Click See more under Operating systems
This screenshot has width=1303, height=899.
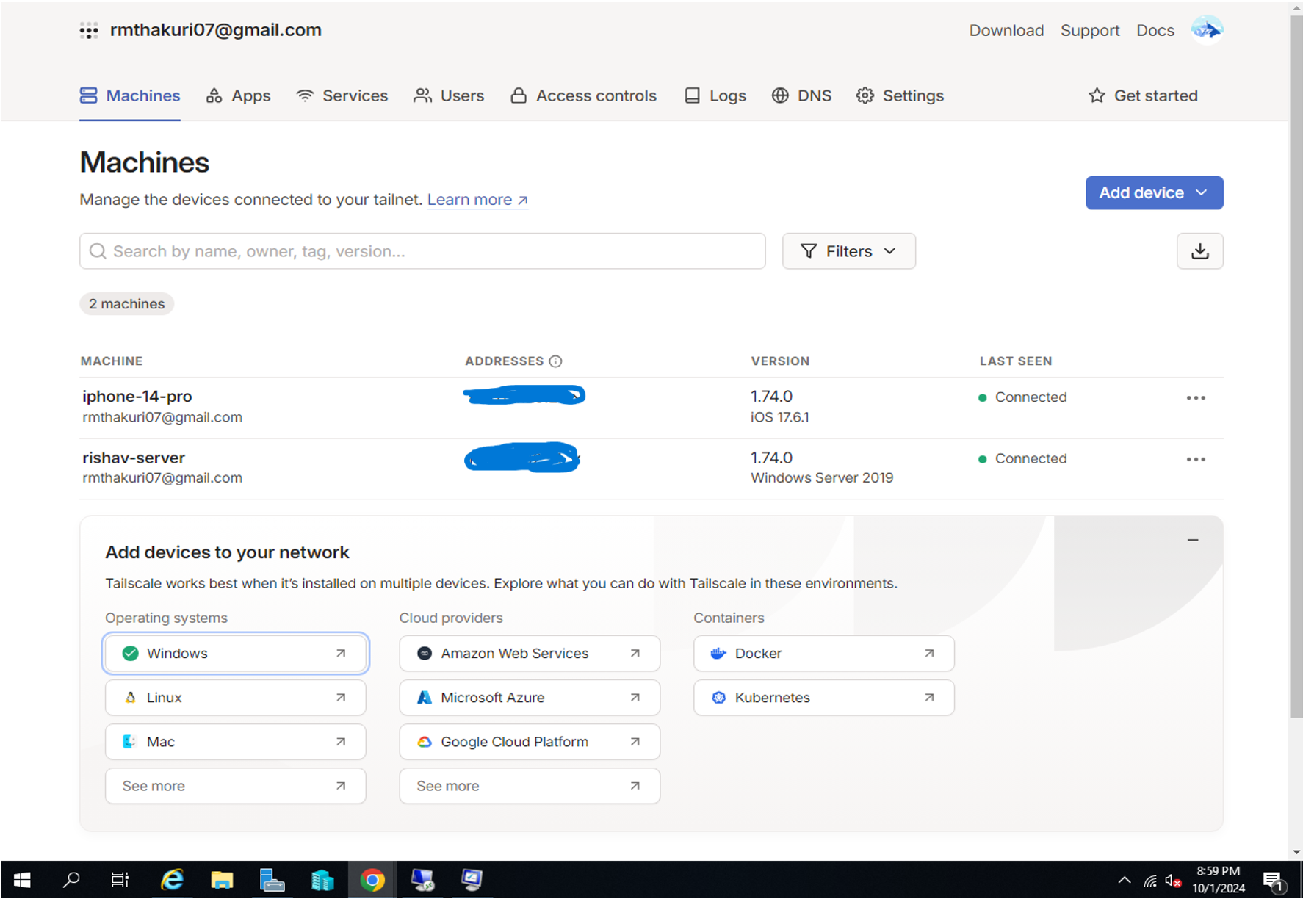pyautogui.click(x=236, y=786)
